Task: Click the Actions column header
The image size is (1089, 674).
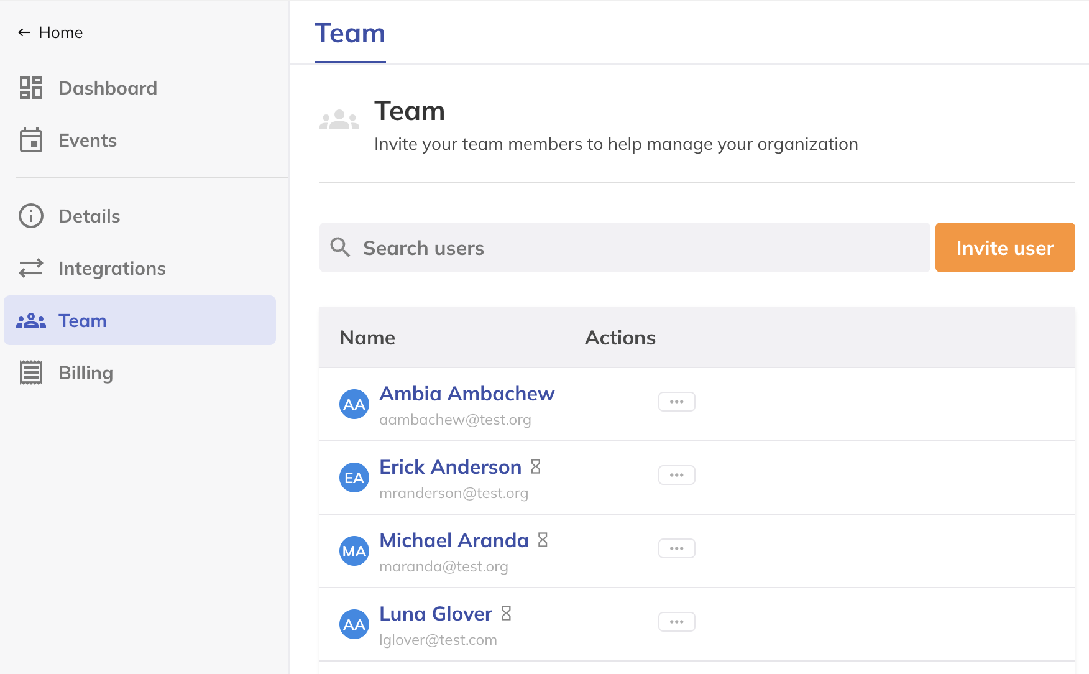Action: [x=620, y=338]
